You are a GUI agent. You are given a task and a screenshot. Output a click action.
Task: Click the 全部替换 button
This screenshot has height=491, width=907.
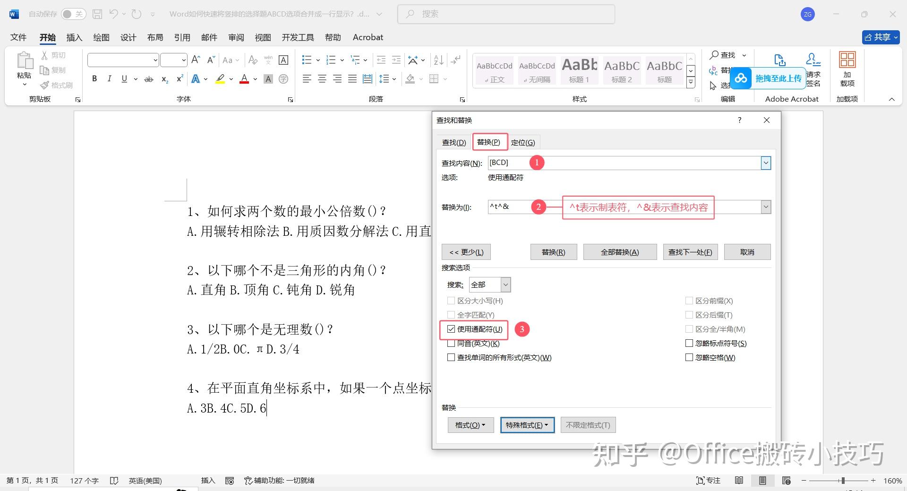(x=619, y=251)
